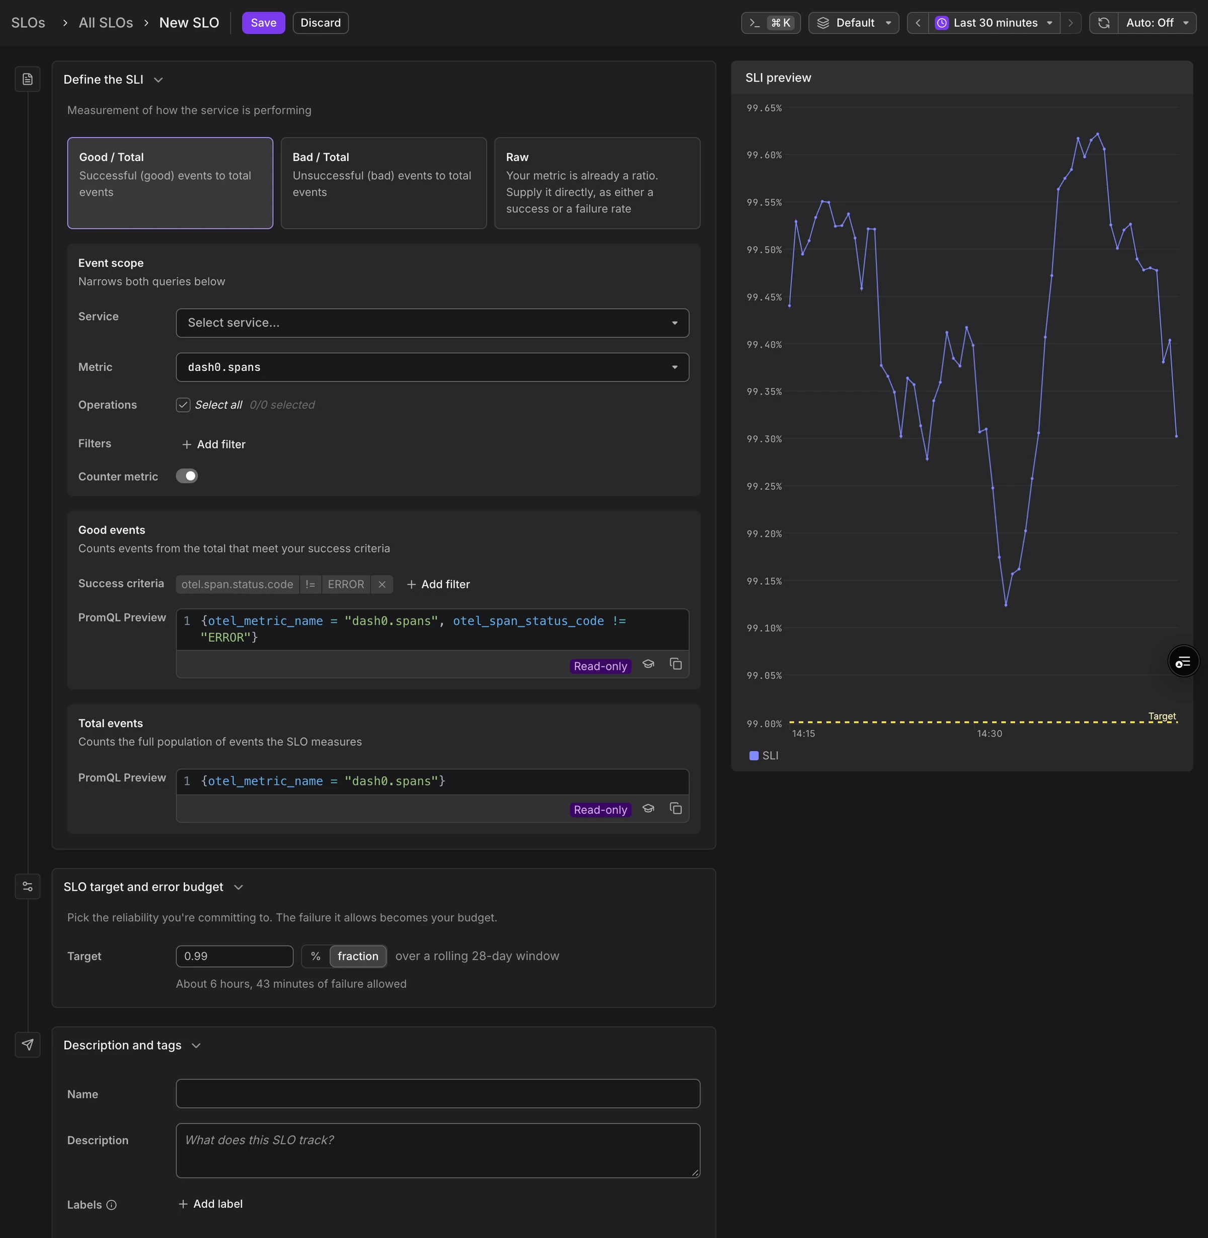Switch target unit to percent
This screenshot has width=1208, height=1238.
coord(315,956)
